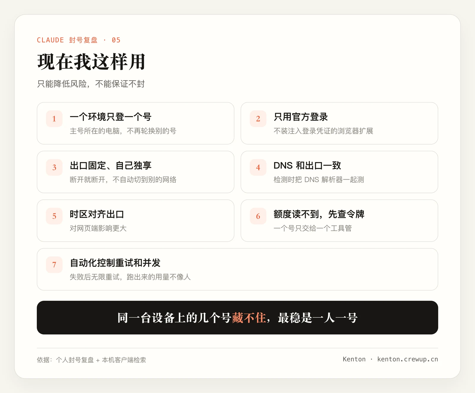Click the text 对网页端影响更大

(x=98, y=228)
